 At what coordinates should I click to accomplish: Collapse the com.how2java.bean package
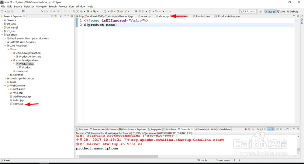(11, 60)
